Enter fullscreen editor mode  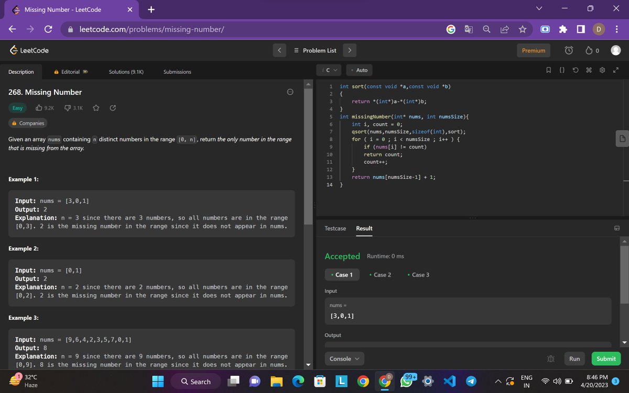616,70
